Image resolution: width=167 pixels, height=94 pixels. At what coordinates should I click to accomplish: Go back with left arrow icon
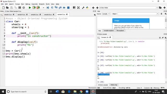(x=93, y=8)
